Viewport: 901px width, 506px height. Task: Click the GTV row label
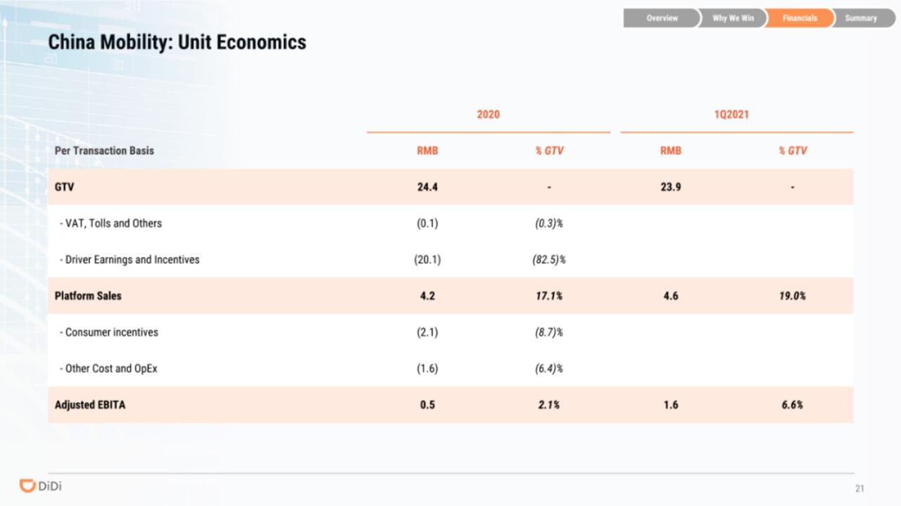pos(64,187)
